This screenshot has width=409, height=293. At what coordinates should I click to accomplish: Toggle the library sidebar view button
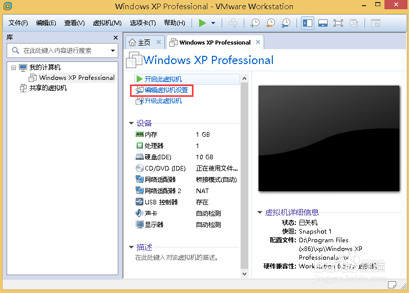point(308,23)
